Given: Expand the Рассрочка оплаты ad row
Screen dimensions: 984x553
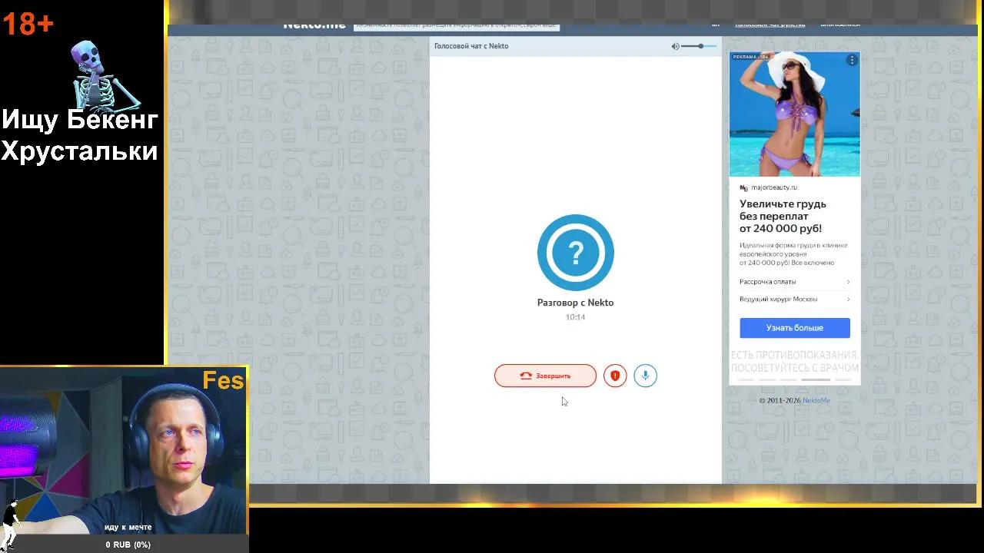Looking at the screenshot, I should (x=795, y=282).
